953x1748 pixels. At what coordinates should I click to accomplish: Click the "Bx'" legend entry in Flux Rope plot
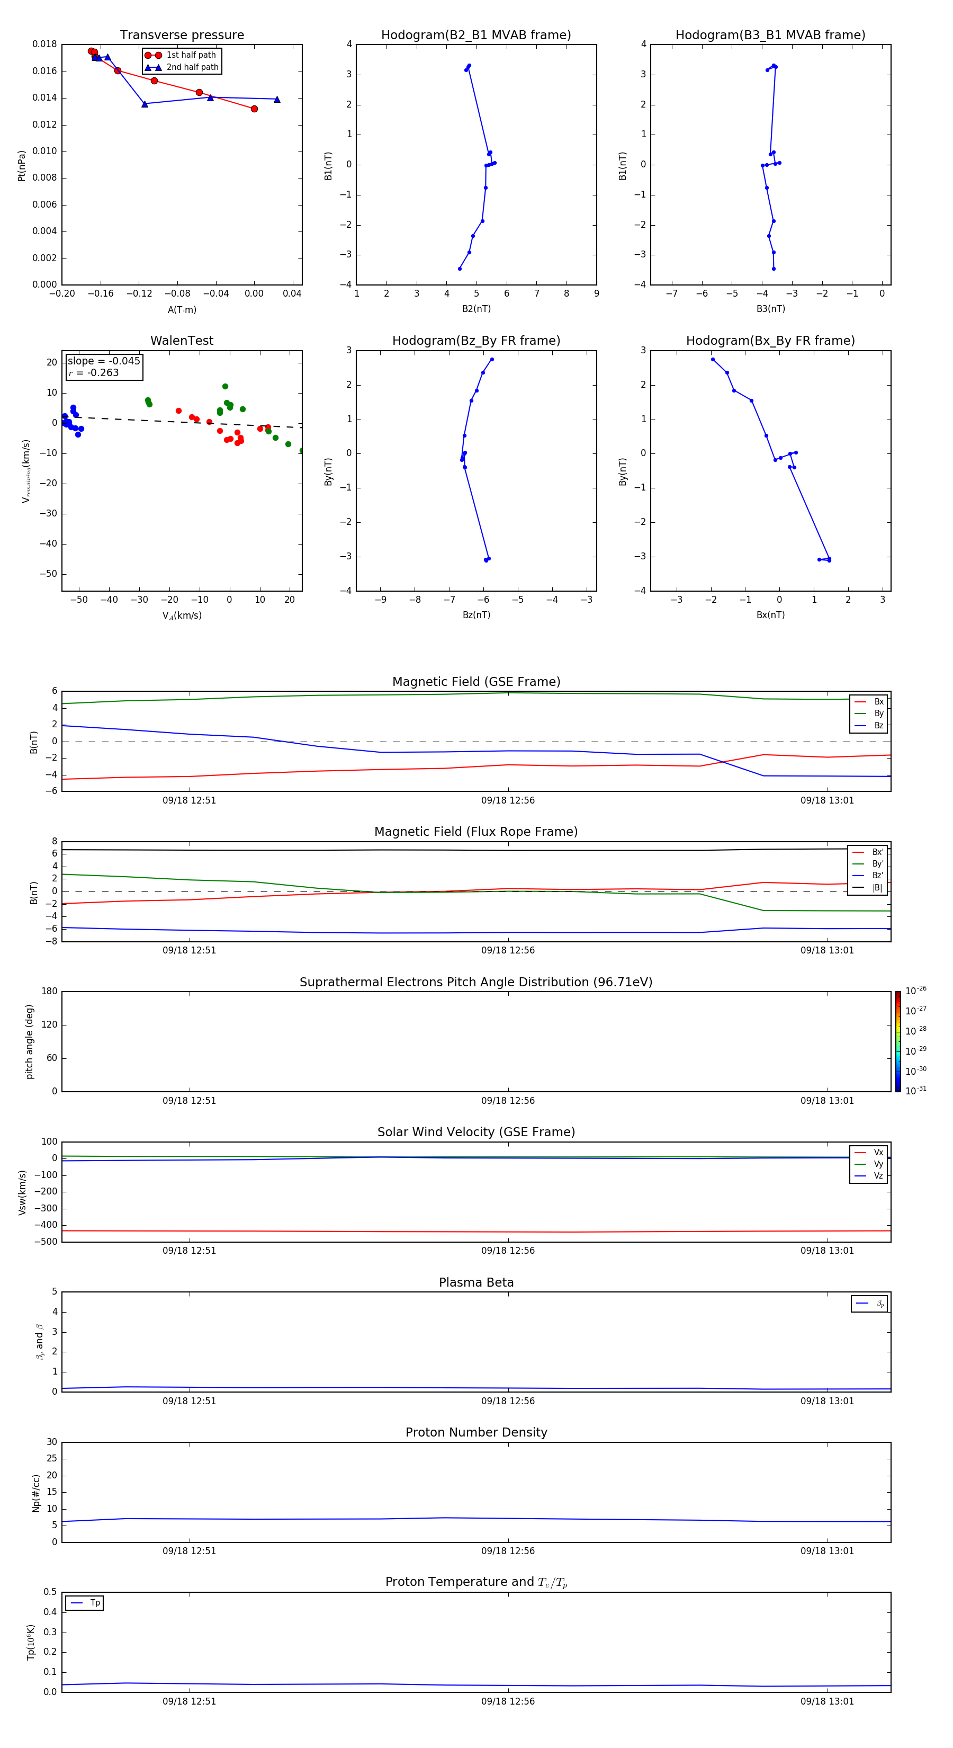click(868, 852)
